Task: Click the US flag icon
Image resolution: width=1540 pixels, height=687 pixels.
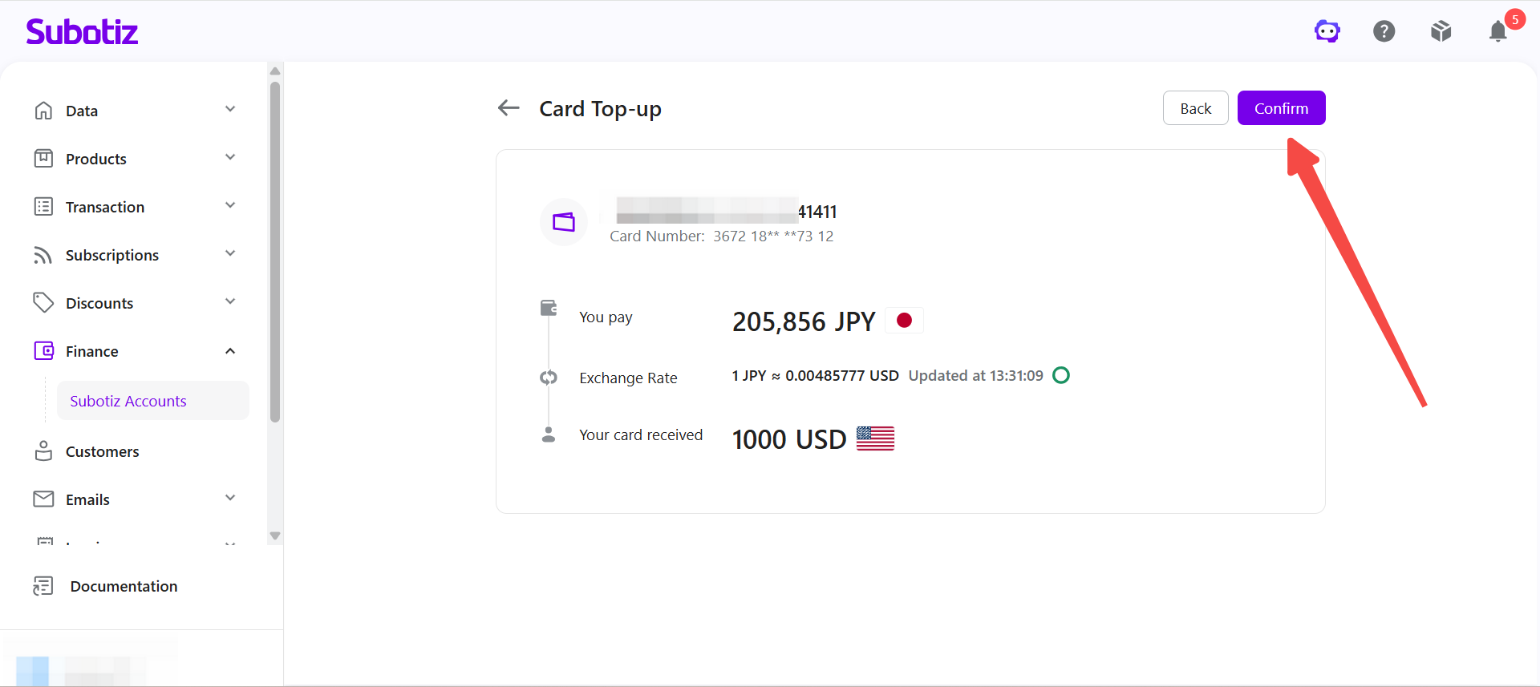Action: (x=875, y=438)
